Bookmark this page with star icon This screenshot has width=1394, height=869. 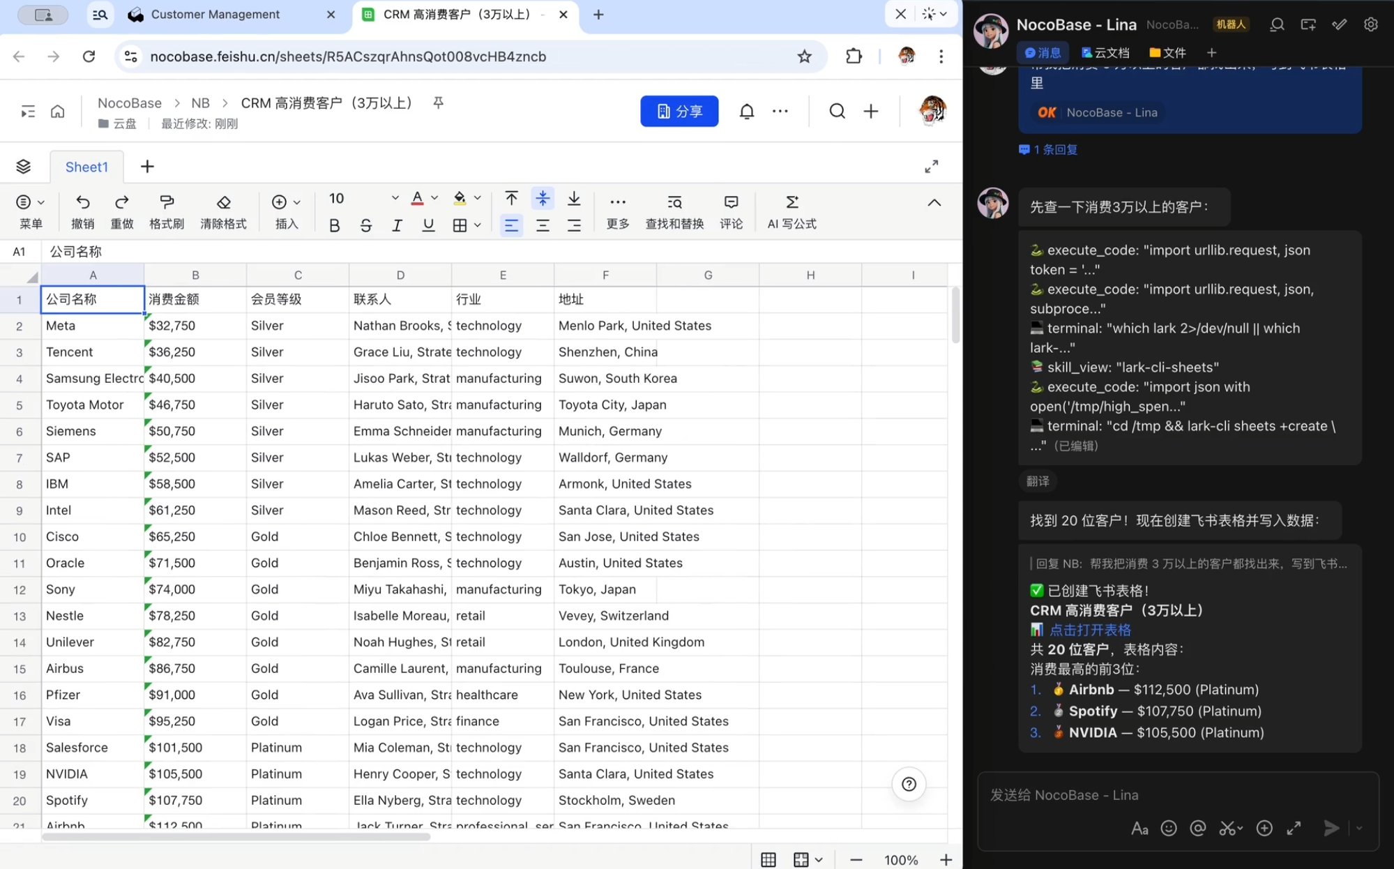pos(804,56)
